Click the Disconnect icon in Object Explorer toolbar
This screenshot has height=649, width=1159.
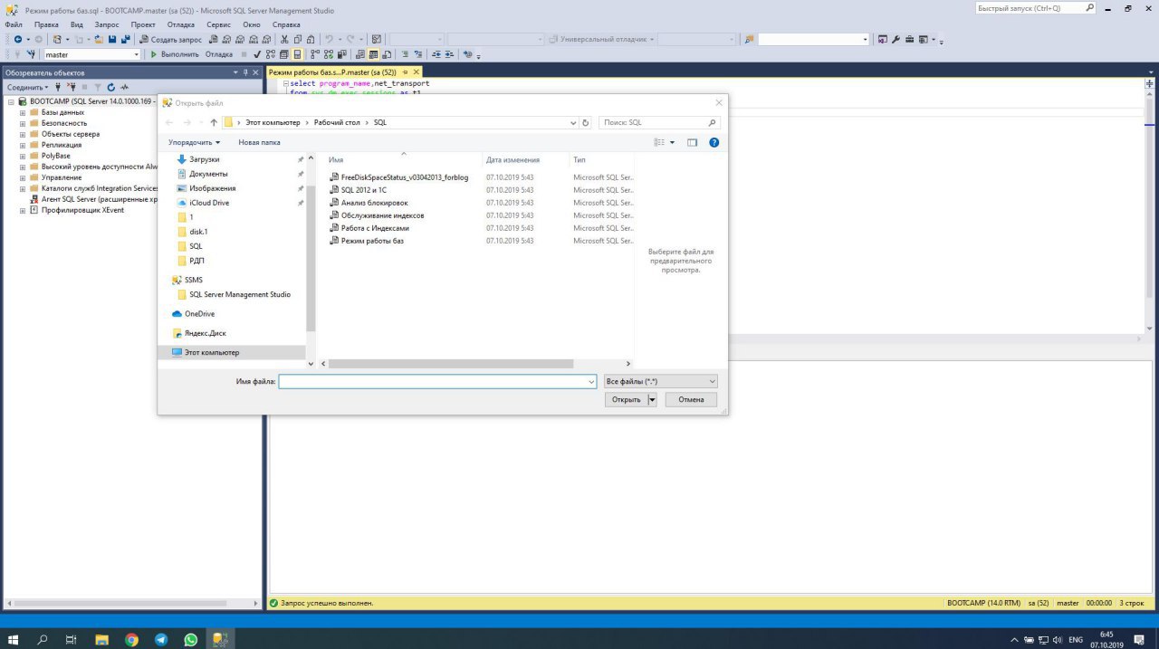[71, 87]
